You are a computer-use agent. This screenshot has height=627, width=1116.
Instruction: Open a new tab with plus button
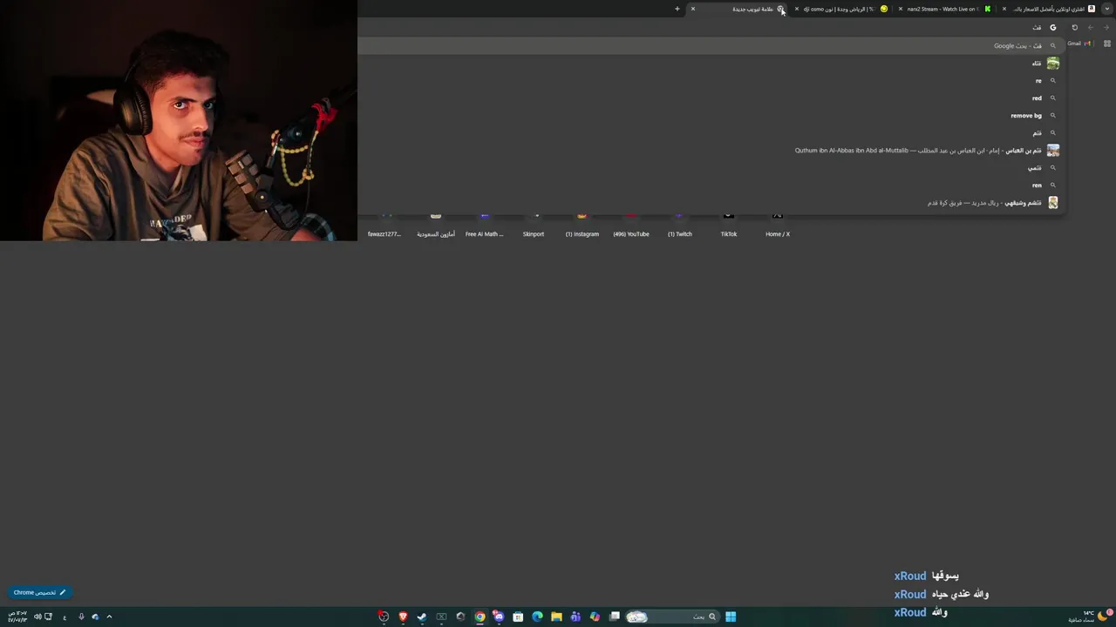(677, 9)
